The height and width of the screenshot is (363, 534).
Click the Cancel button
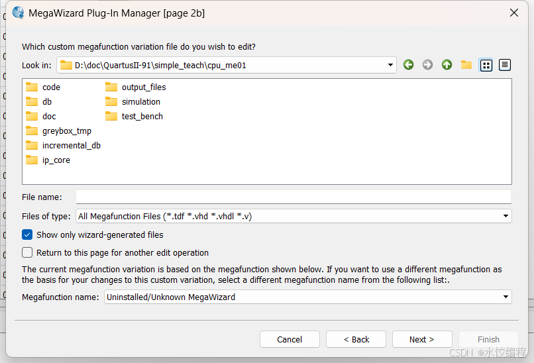click(x=290, y=339)
